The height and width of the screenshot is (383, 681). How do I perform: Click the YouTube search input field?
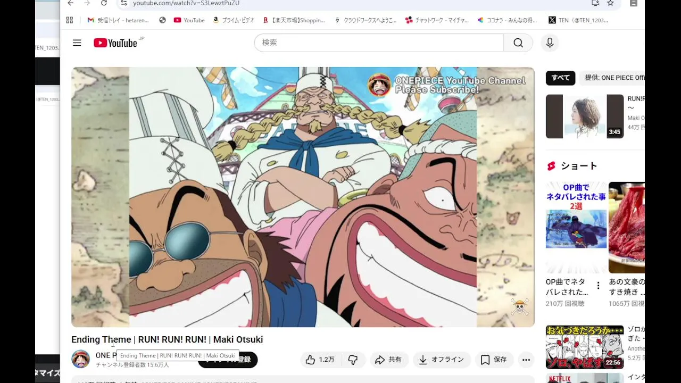[x=379, y=43]
